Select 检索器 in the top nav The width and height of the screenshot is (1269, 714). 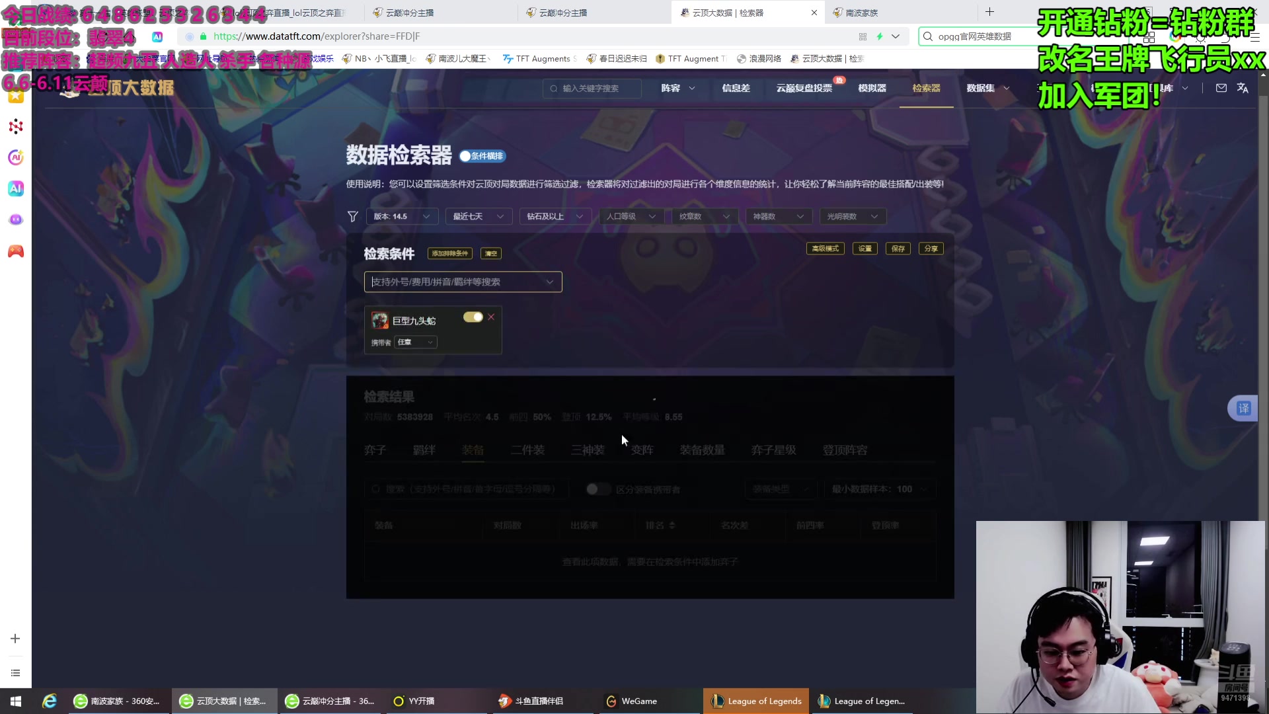click(x=926, y=88)
